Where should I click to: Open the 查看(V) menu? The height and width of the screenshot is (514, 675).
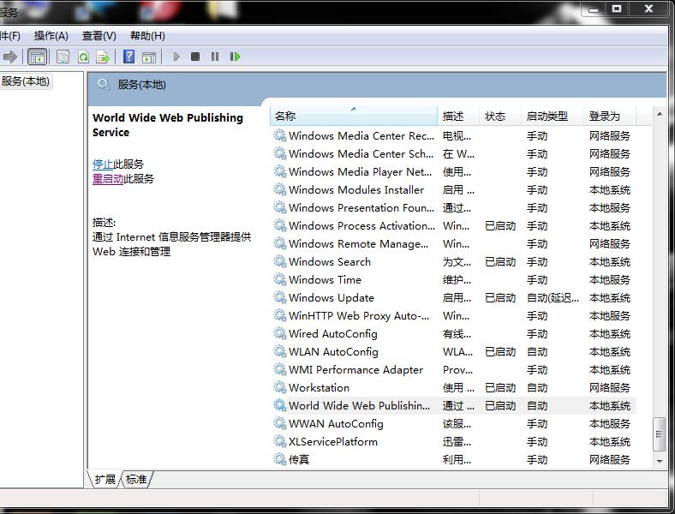[99, 36]
